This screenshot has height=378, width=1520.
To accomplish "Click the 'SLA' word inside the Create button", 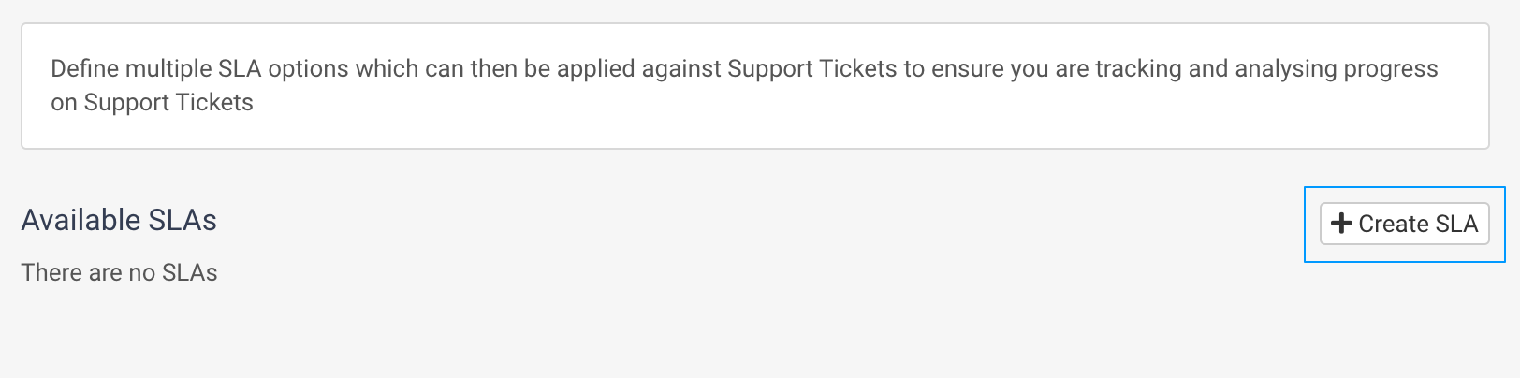I will pyautogui.click(x=1456, y=225).
